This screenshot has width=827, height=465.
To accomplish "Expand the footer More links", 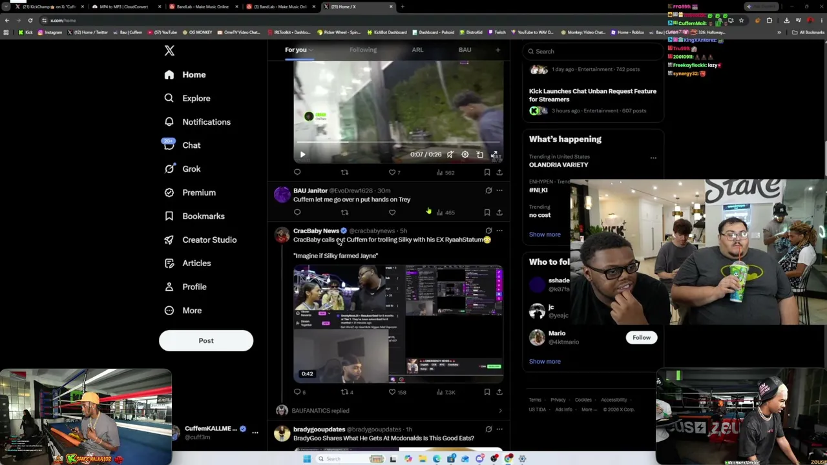I will point(588,409).
